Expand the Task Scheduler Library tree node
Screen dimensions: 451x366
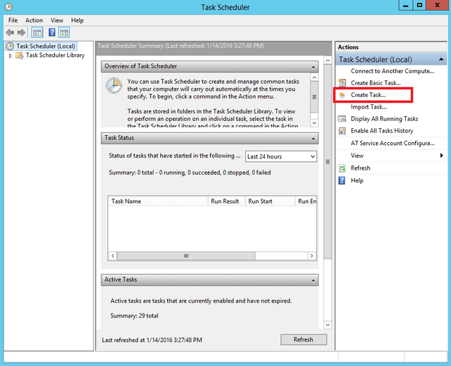[x=11, y=56]
